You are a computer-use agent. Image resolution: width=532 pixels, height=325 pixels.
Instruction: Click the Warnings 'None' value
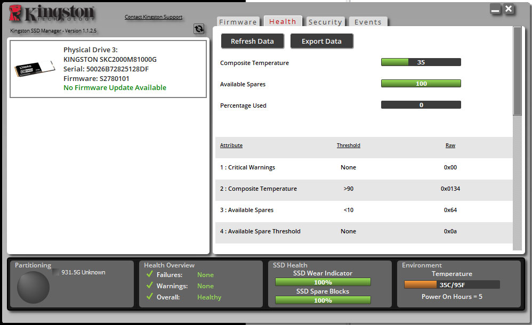[x=206, y=286]
